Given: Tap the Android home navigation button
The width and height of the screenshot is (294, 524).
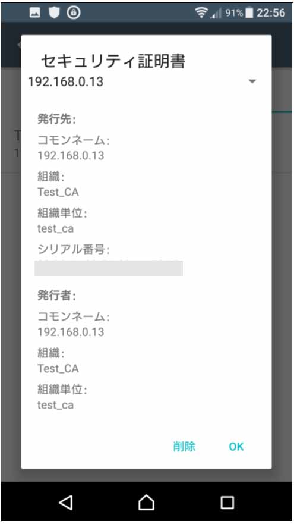Looking at the screenshot, I should (x=147, y=502).
